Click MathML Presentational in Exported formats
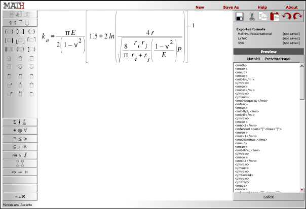The width and height of the screenshot is (306, 209). click(x=254, y=34)
